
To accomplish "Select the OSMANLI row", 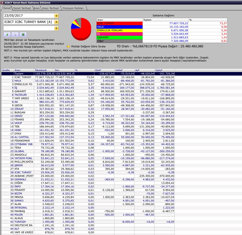I will click(x=88, y=180).
